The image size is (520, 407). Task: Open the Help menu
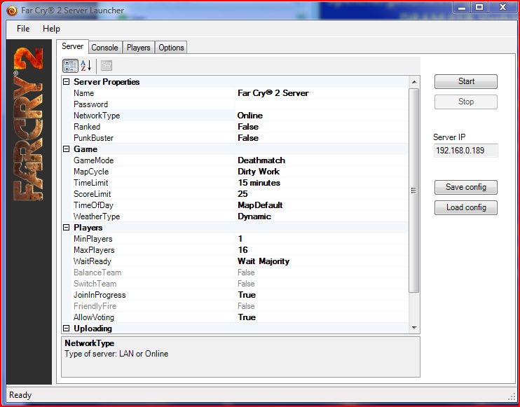point(51,29)
